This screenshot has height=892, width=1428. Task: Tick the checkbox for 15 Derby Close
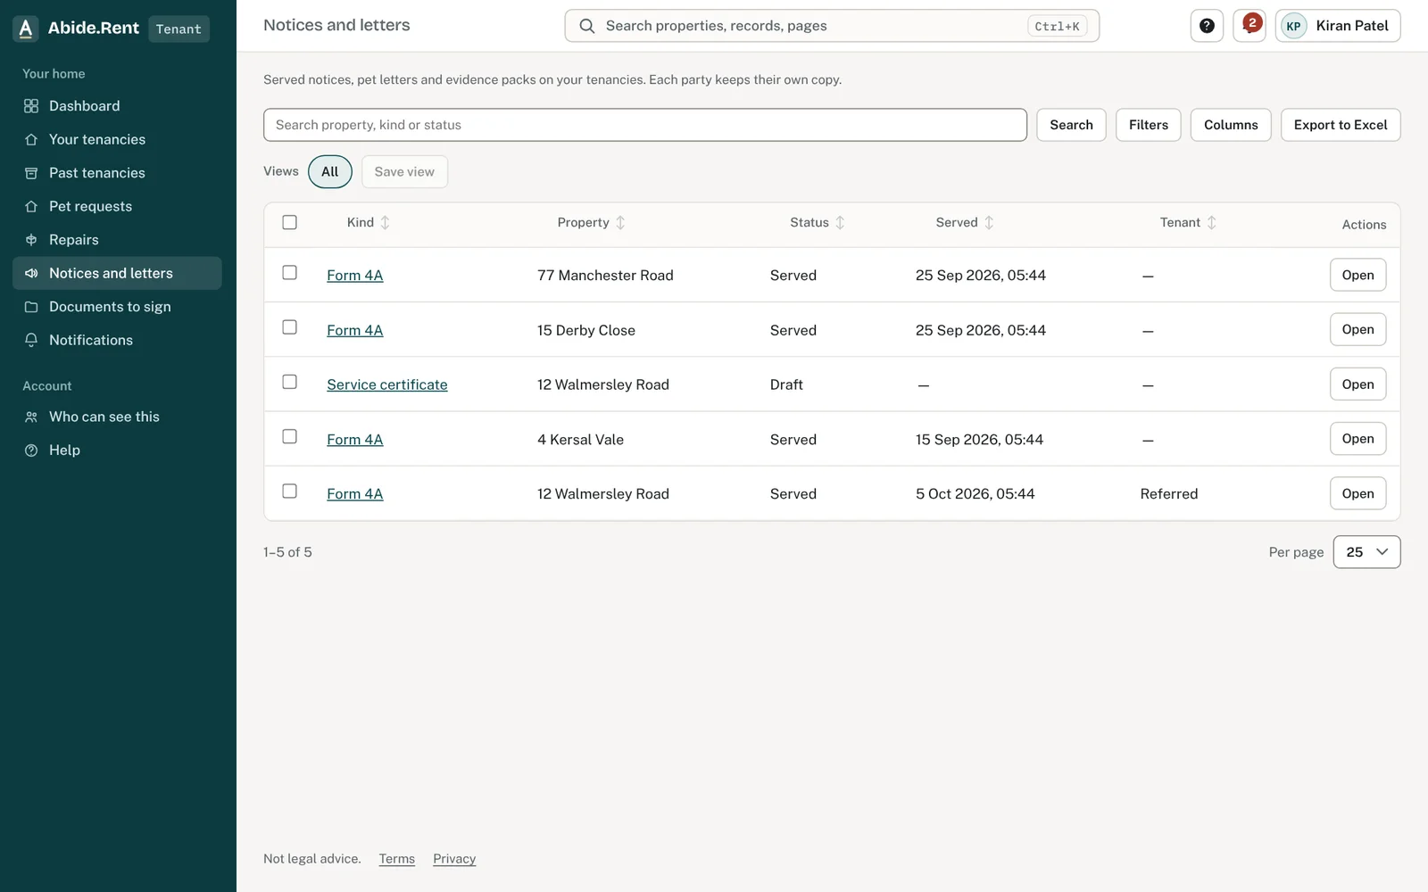coord(289,327)
